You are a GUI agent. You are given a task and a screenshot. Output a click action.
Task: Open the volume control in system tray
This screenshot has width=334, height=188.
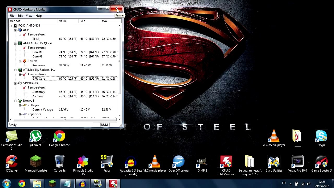click(308, 184)
